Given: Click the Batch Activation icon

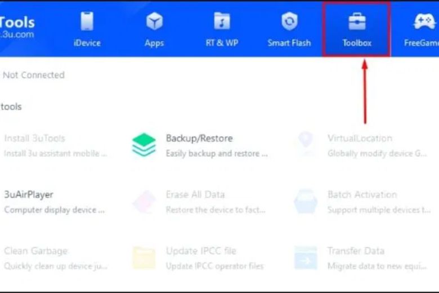Looking at the screenshot, I should [306, 201].
